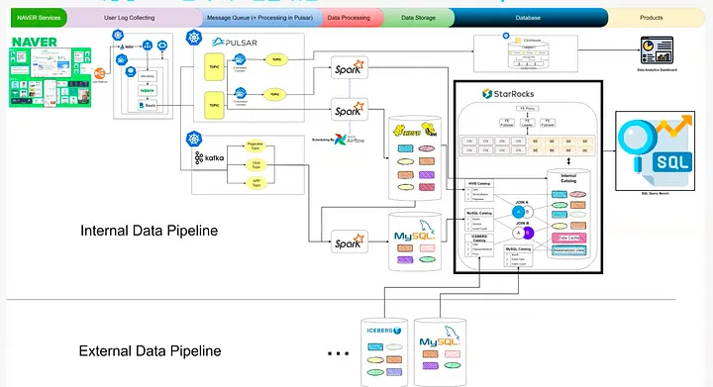Click the ICEBERG Catalog box

click(x=479, y=245)
